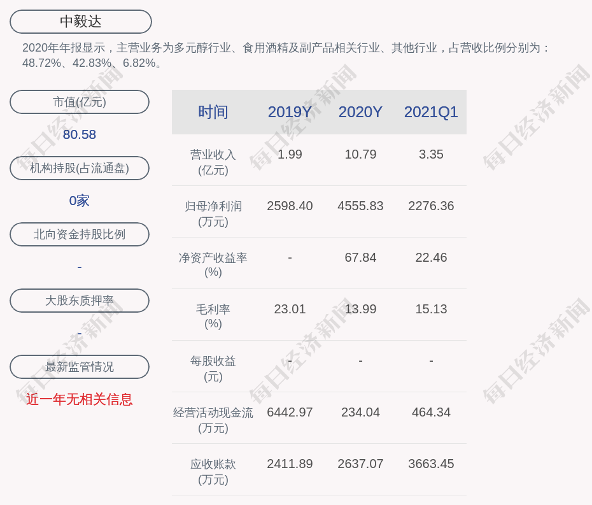Select net profit value 4555.83
Viewport: 592px width, 505px height.
click(x=360, y=206)
